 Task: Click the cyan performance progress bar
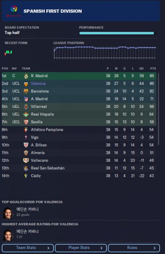click(x=116, y=33)
